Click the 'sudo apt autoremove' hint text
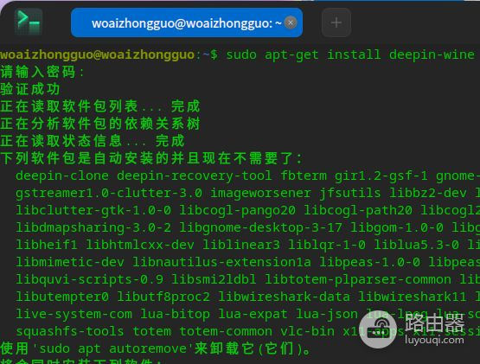 pyautogui.click(x=112, y=348)
